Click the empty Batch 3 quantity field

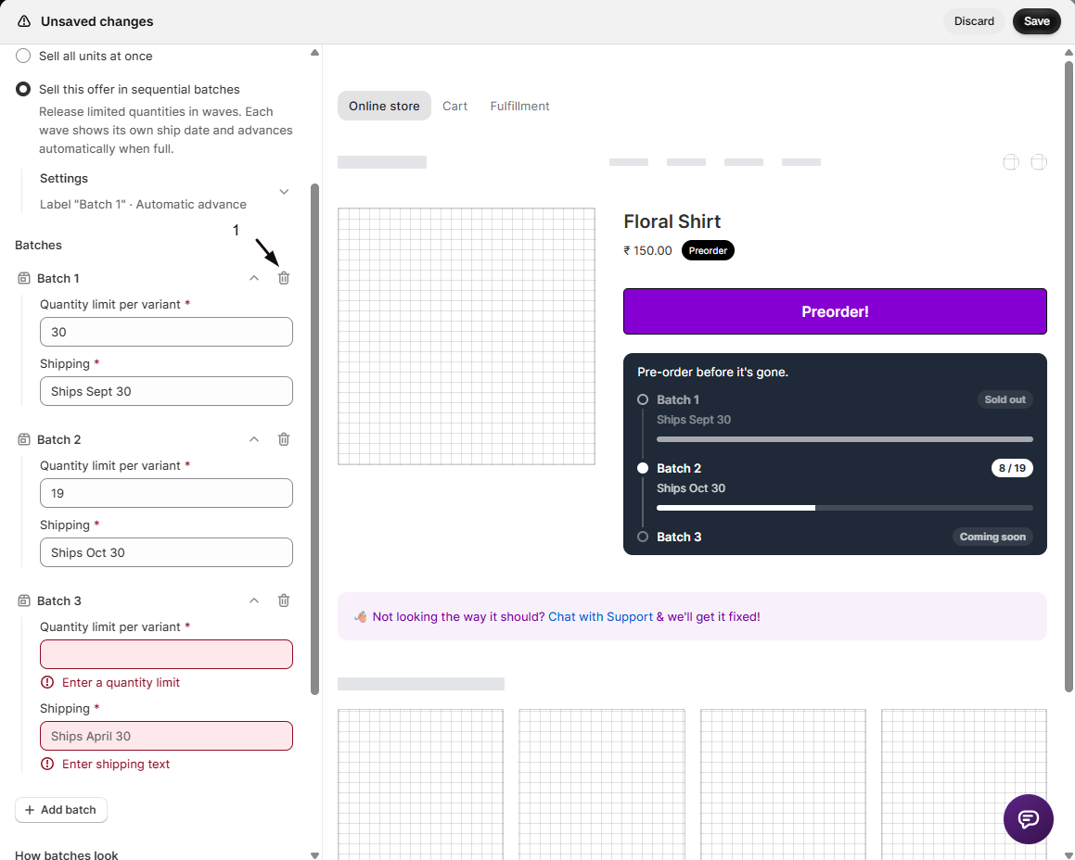[166, 653]
